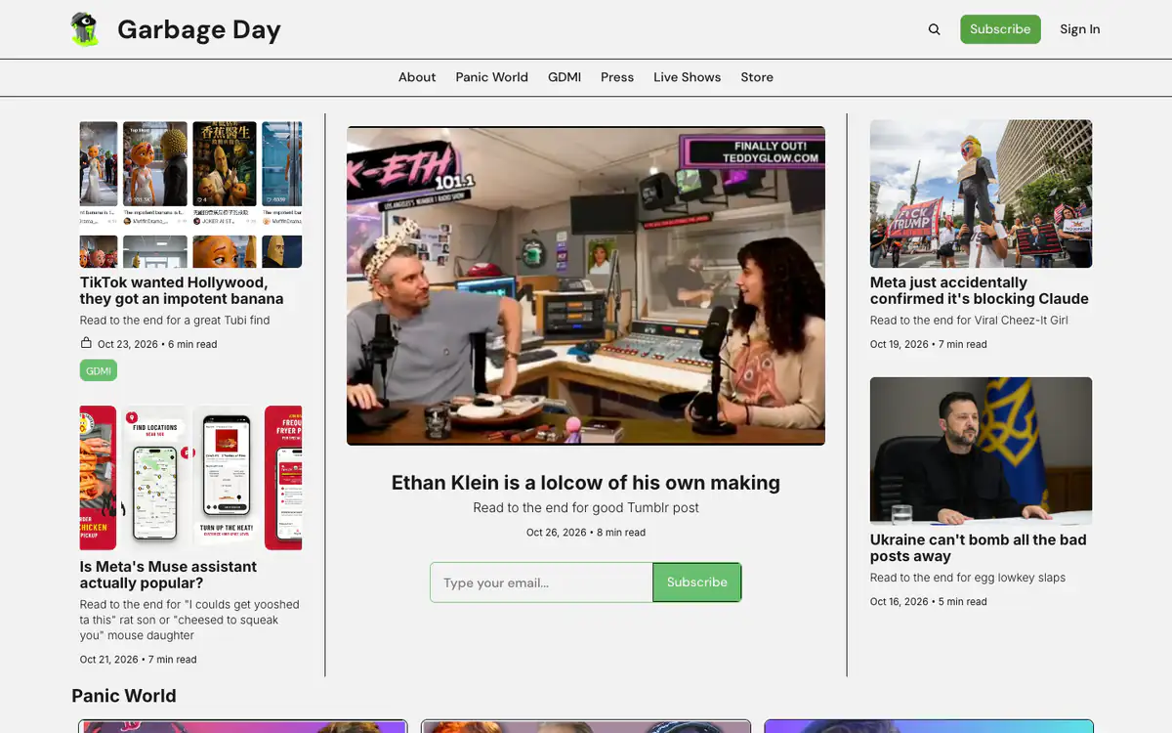Click the Panic World section heading

click(124, 696)
